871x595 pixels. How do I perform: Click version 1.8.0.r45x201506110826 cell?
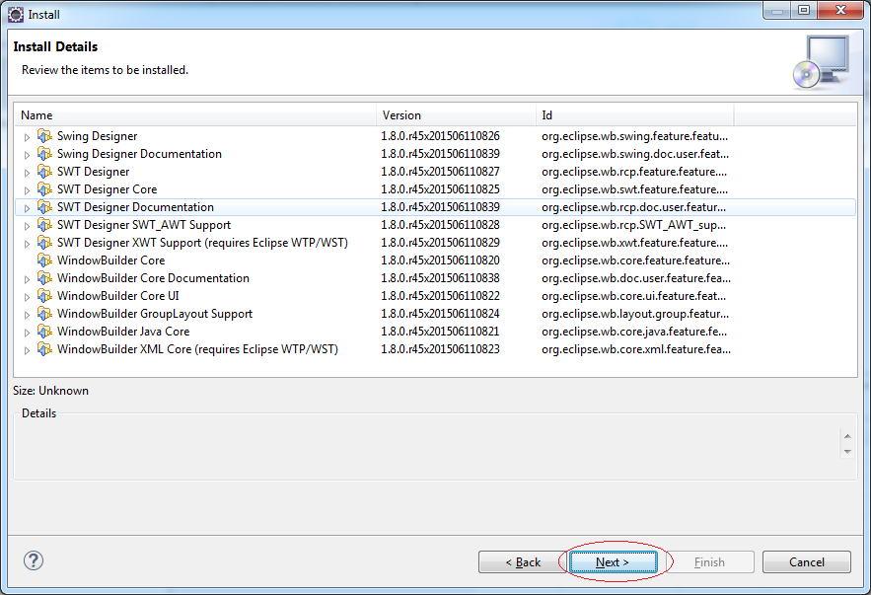[440, 135]
